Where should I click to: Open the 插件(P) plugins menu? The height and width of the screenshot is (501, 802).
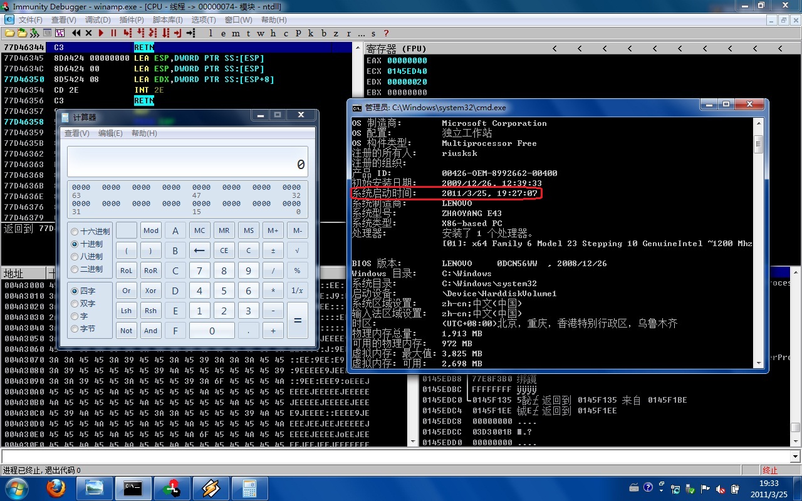(131, 20)
